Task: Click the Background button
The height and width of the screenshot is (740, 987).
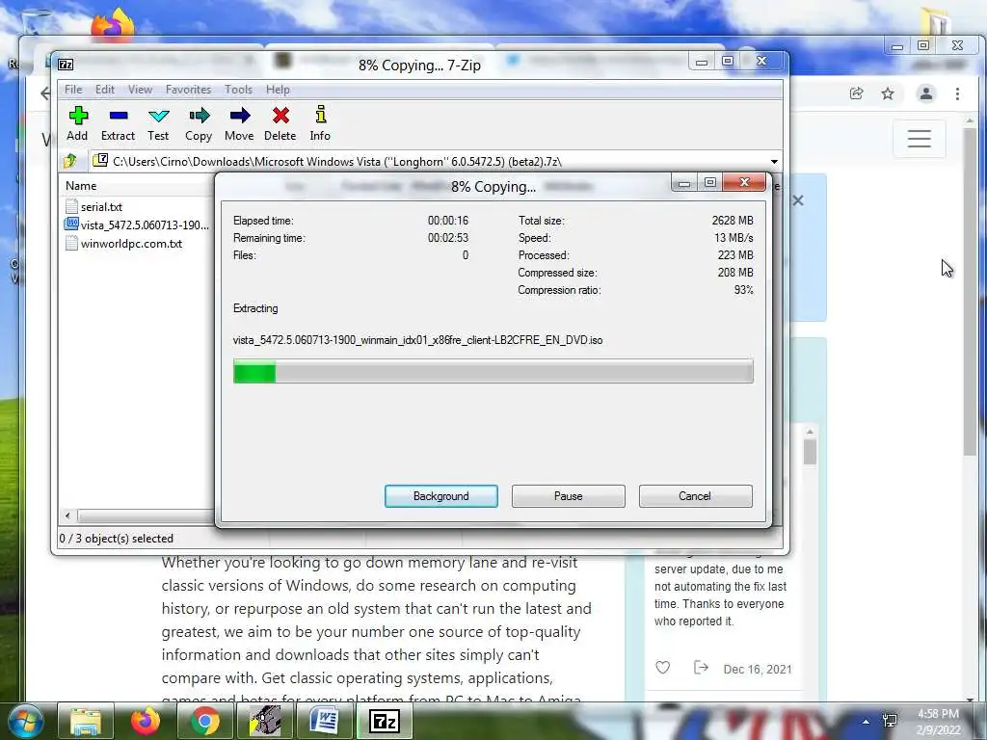Action: (441, 496)
